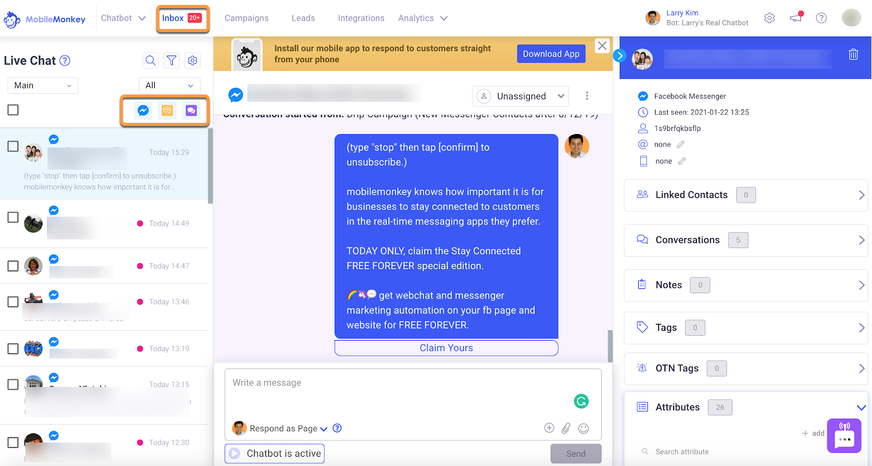Open the emoji picker smiley
872x466 pixels.
[x=584, y=428]
